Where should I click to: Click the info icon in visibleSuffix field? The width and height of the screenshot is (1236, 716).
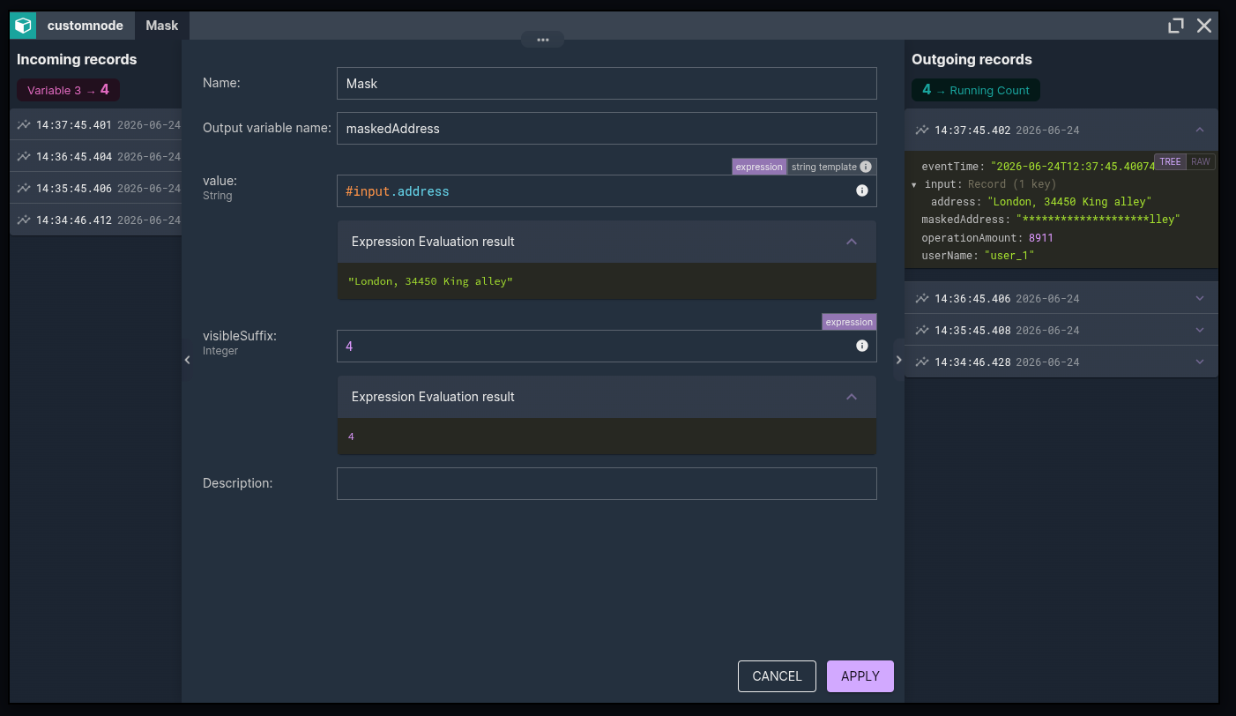click(862, 346)
